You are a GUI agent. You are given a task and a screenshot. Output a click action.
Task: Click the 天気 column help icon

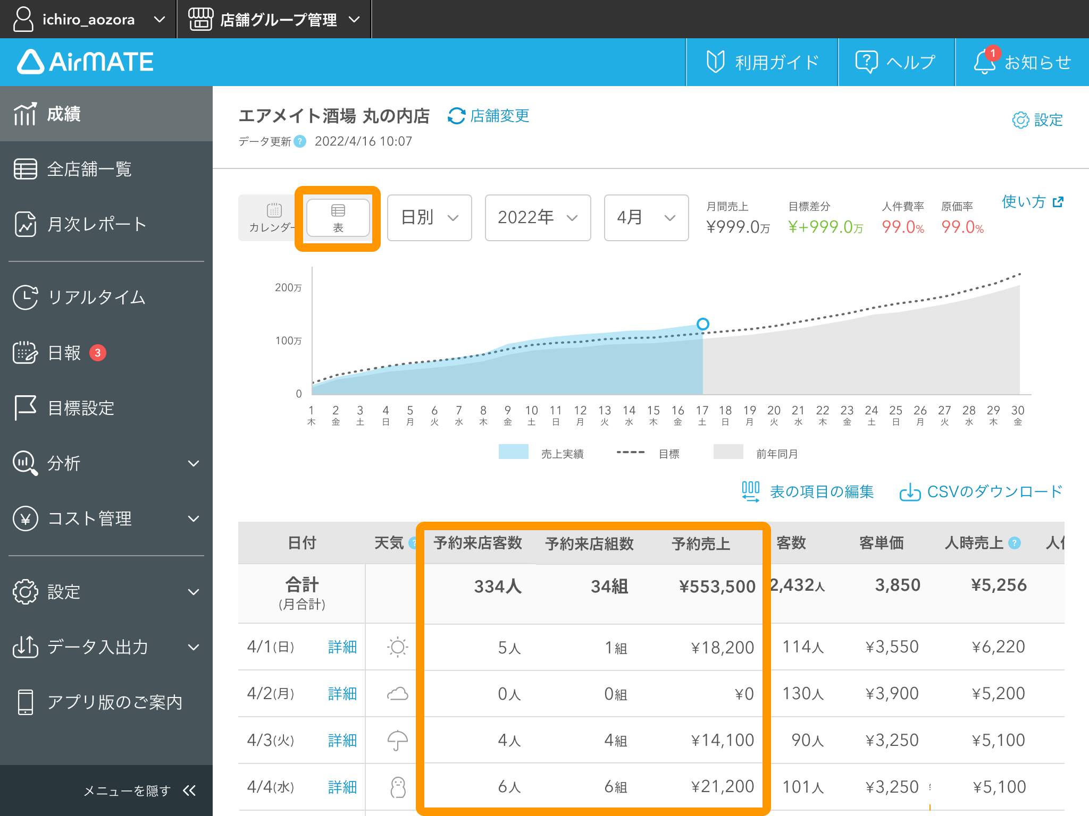click(x=412, y=543)
